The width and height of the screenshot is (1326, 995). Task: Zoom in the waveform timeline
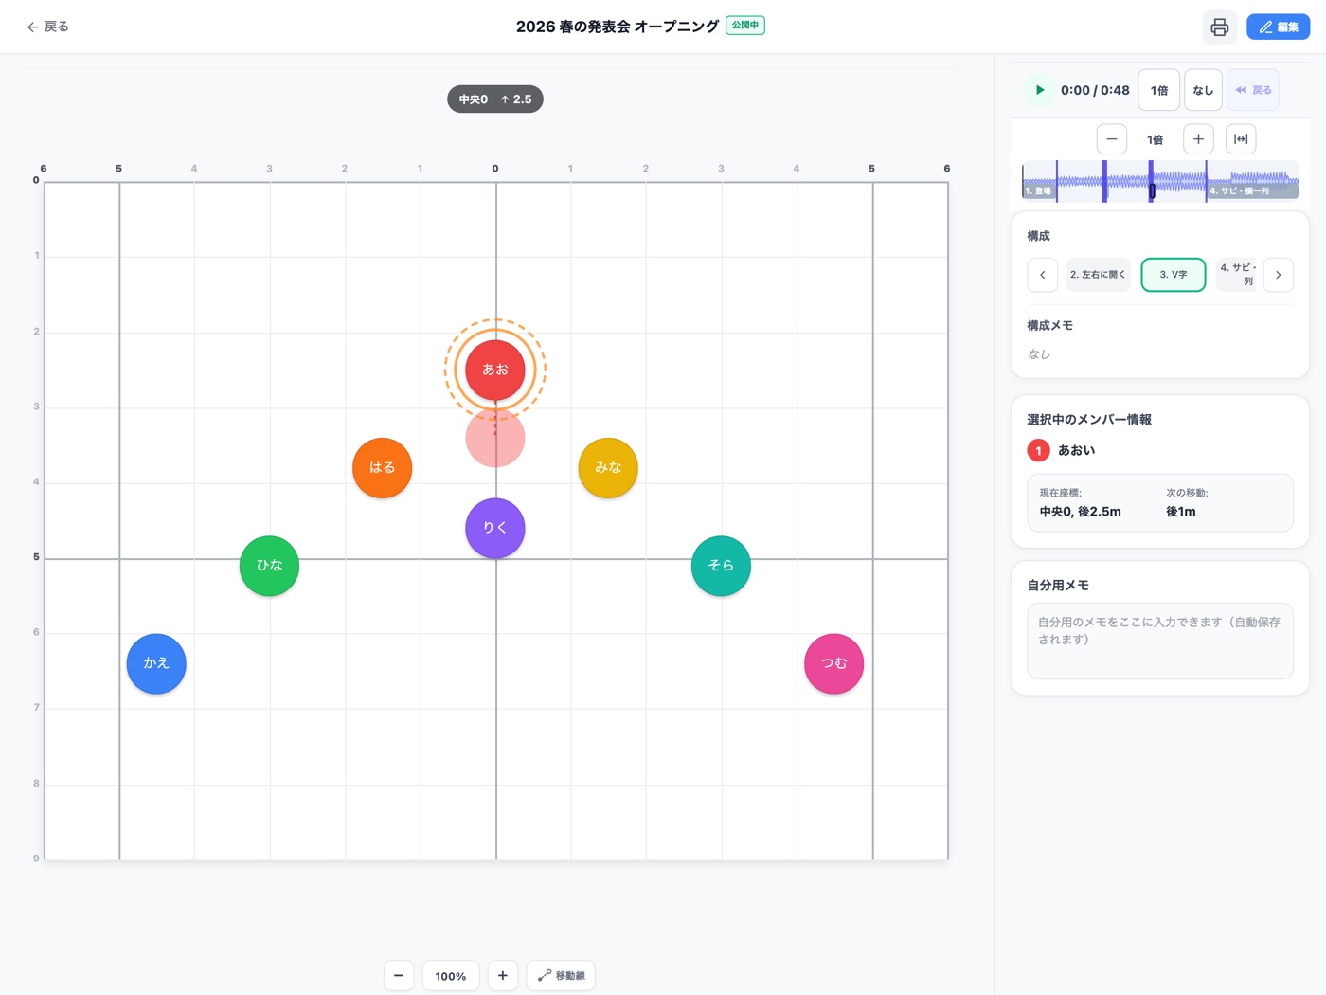click(1198, 139)
